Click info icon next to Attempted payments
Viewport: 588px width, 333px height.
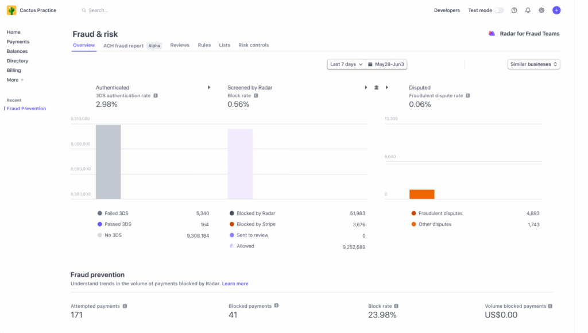click(125, 306)
